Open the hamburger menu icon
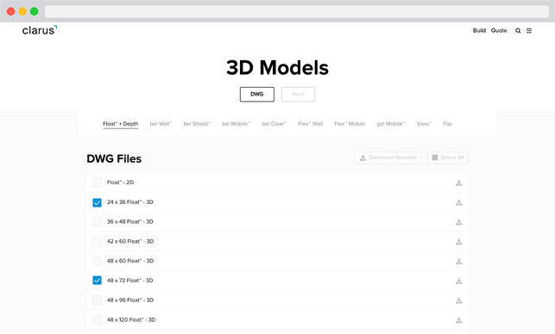Screen dimensions: 555x334 coord(529,31)
